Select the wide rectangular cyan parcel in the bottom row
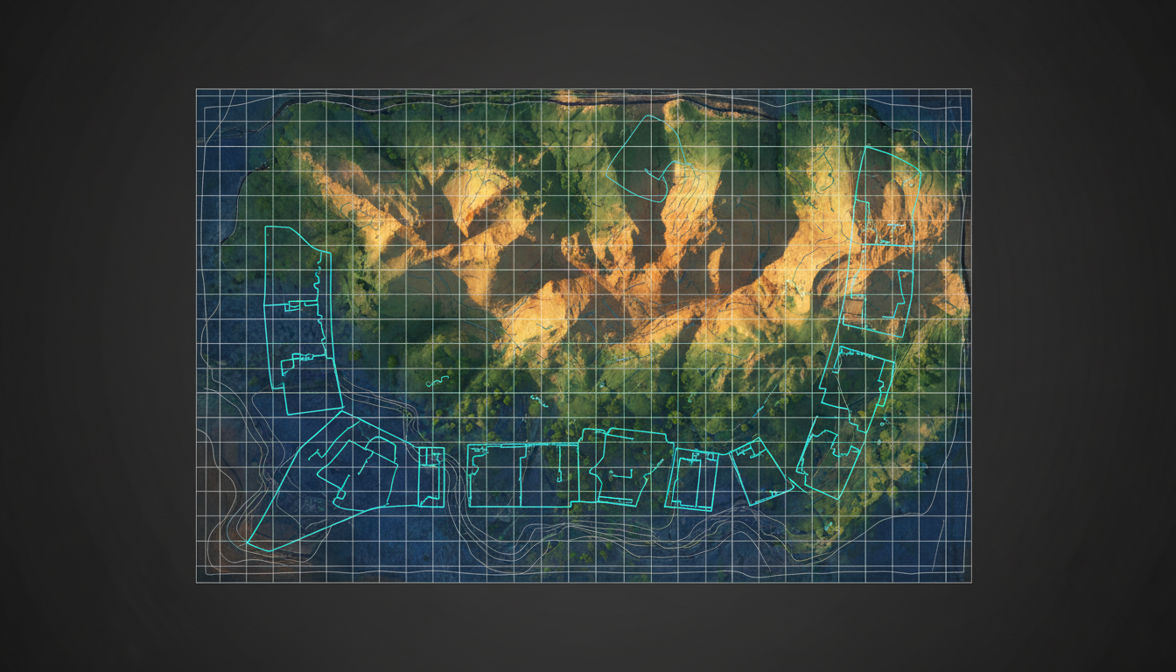 click(523, 474)
